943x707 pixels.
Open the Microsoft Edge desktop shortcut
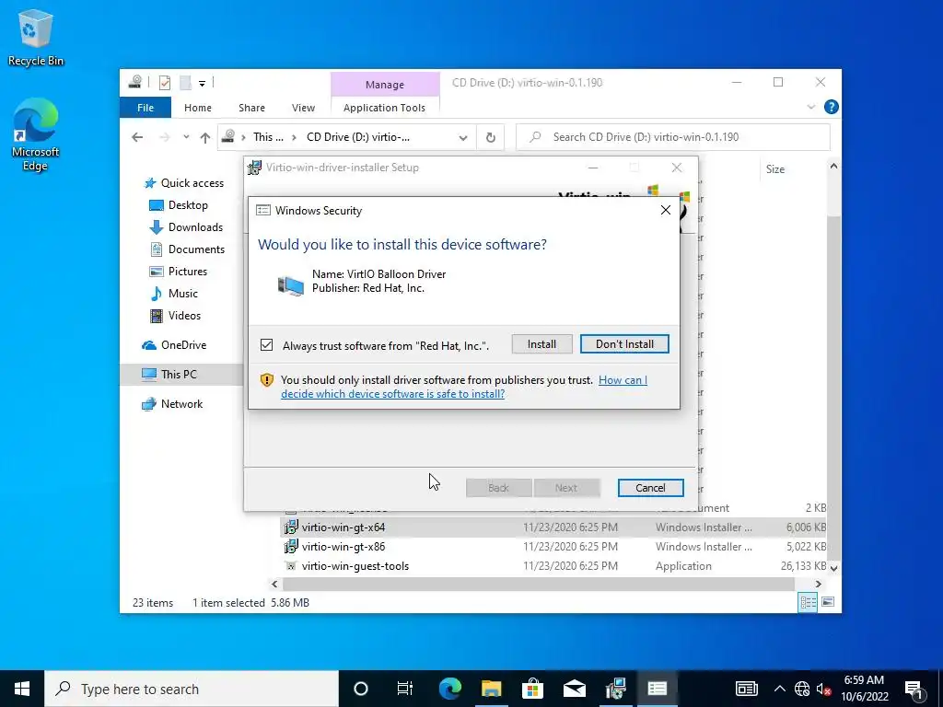[36, 134]
